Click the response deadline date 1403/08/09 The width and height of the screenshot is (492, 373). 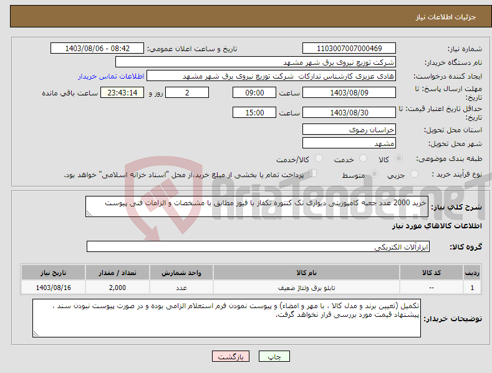[349, 92]
